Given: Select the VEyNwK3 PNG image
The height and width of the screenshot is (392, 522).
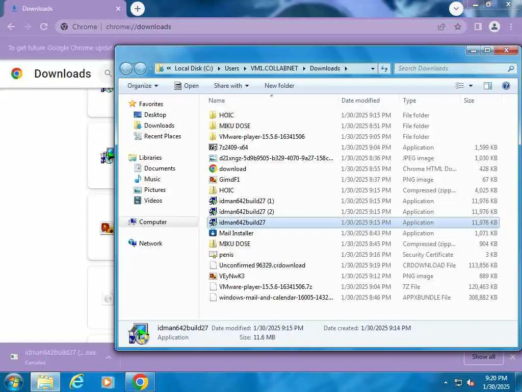Looking at the screenshot, I should coord(353,276).
